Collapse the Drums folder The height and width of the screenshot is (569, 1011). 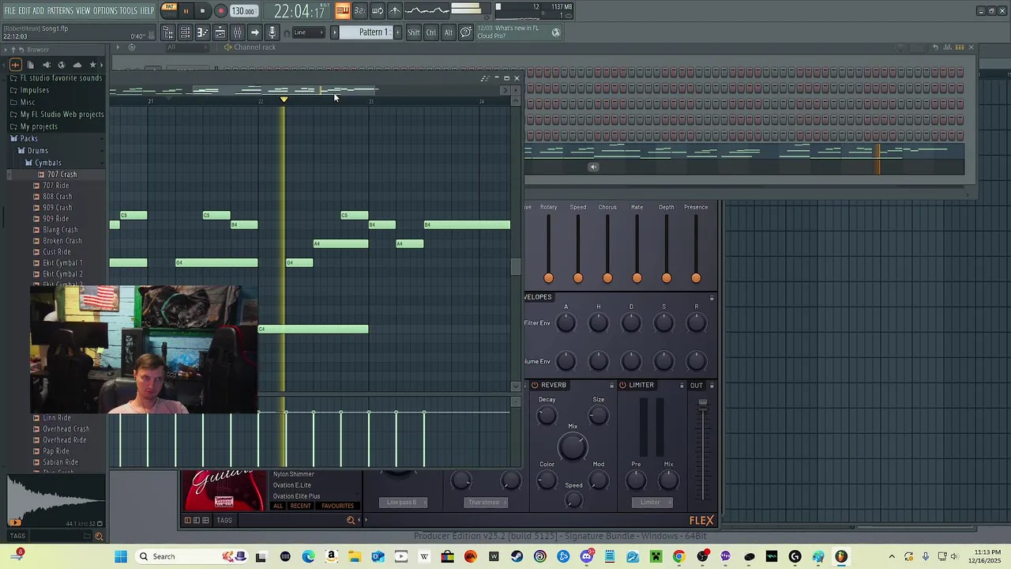click(x=33, y=150)
